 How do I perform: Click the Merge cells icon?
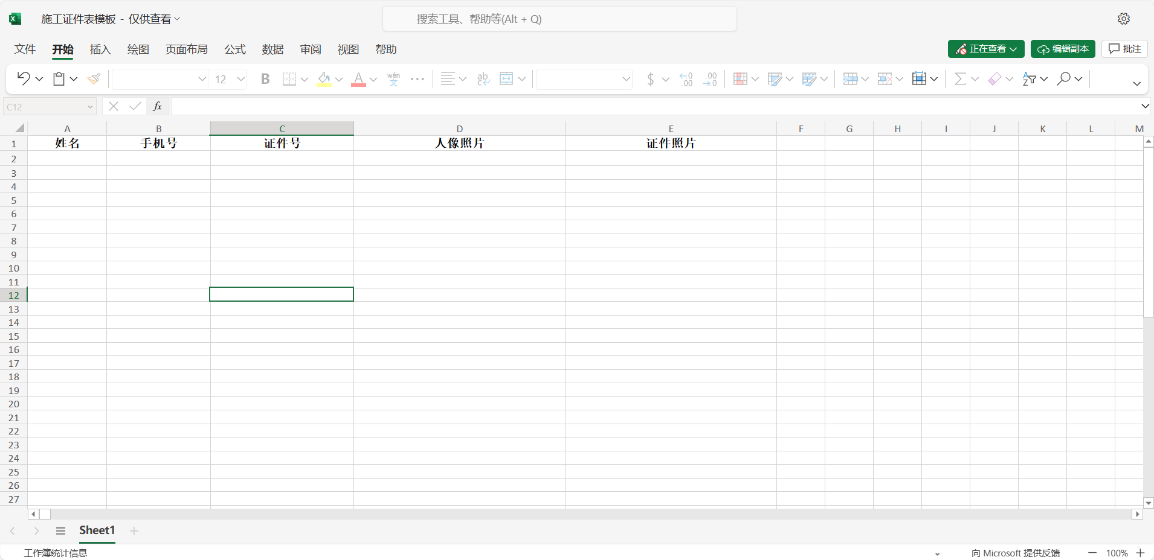click(x=506, y=78)
